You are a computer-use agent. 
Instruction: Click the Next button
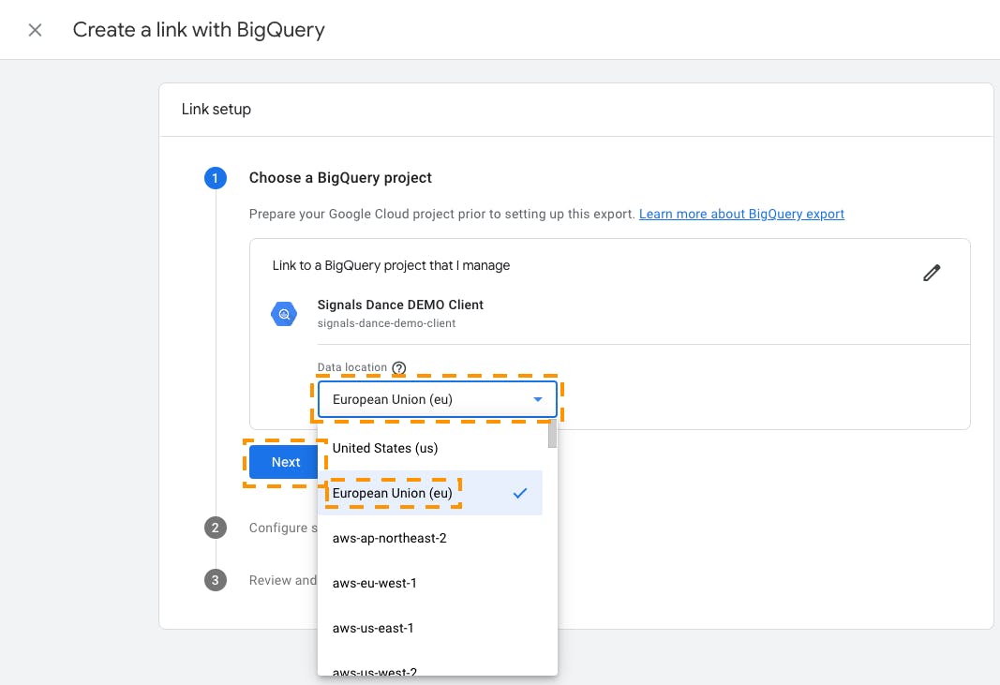point(284,462)
